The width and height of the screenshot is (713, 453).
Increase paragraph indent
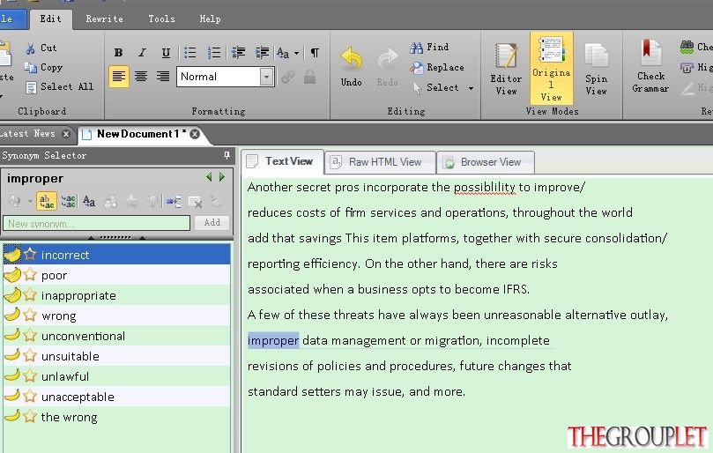(262, 53)
